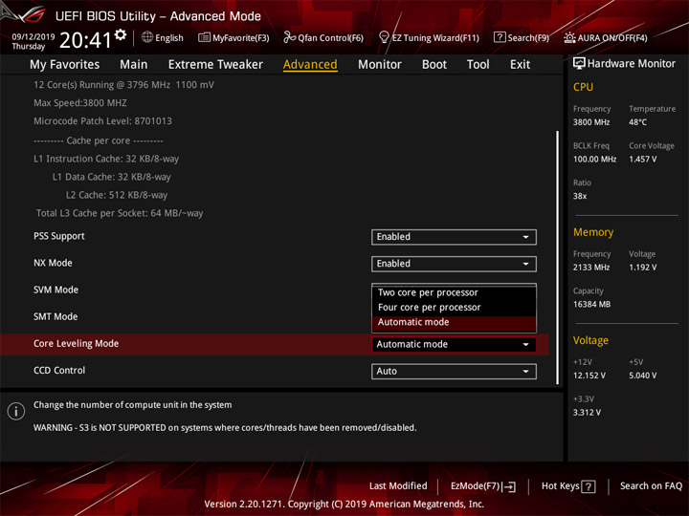The image size is (689, 516).
Task: Click MyFavorite(F3) label
Action: [241, 38]
